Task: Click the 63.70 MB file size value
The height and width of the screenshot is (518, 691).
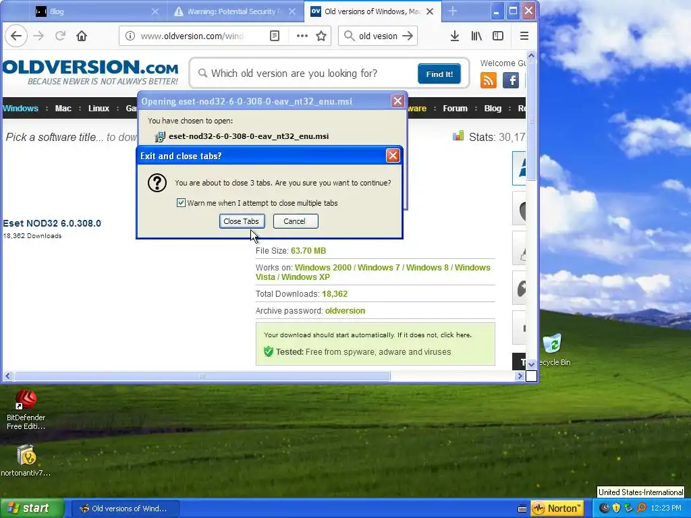Action: [x=308, y=251]
